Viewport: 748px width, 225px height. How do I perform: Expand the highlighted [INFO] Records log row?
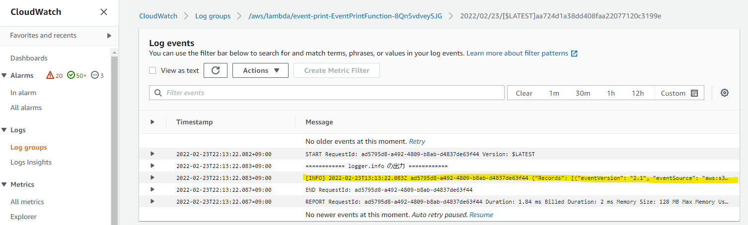pos(152,177)
